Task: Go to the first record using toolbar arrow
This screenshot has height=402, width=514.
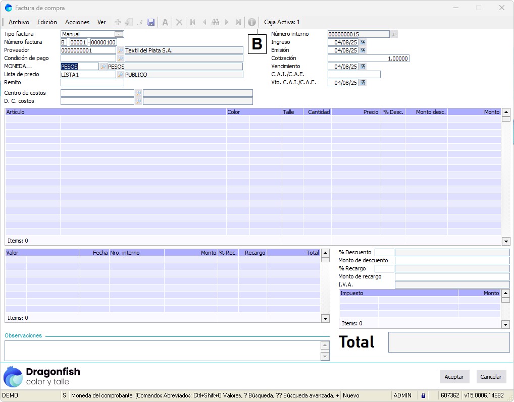Action: (x=193, y=22)
